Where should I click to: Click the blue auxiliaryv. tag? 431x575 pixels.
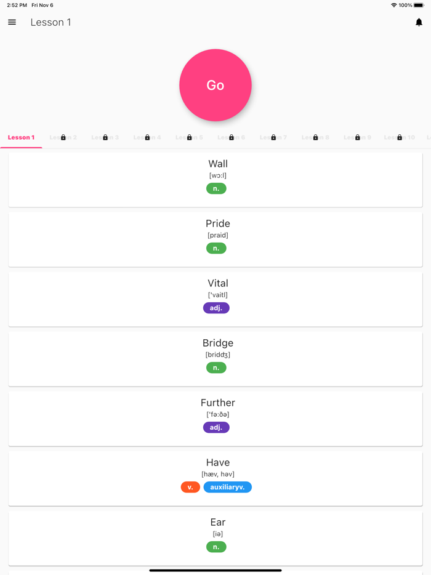[x=227, y=487]
